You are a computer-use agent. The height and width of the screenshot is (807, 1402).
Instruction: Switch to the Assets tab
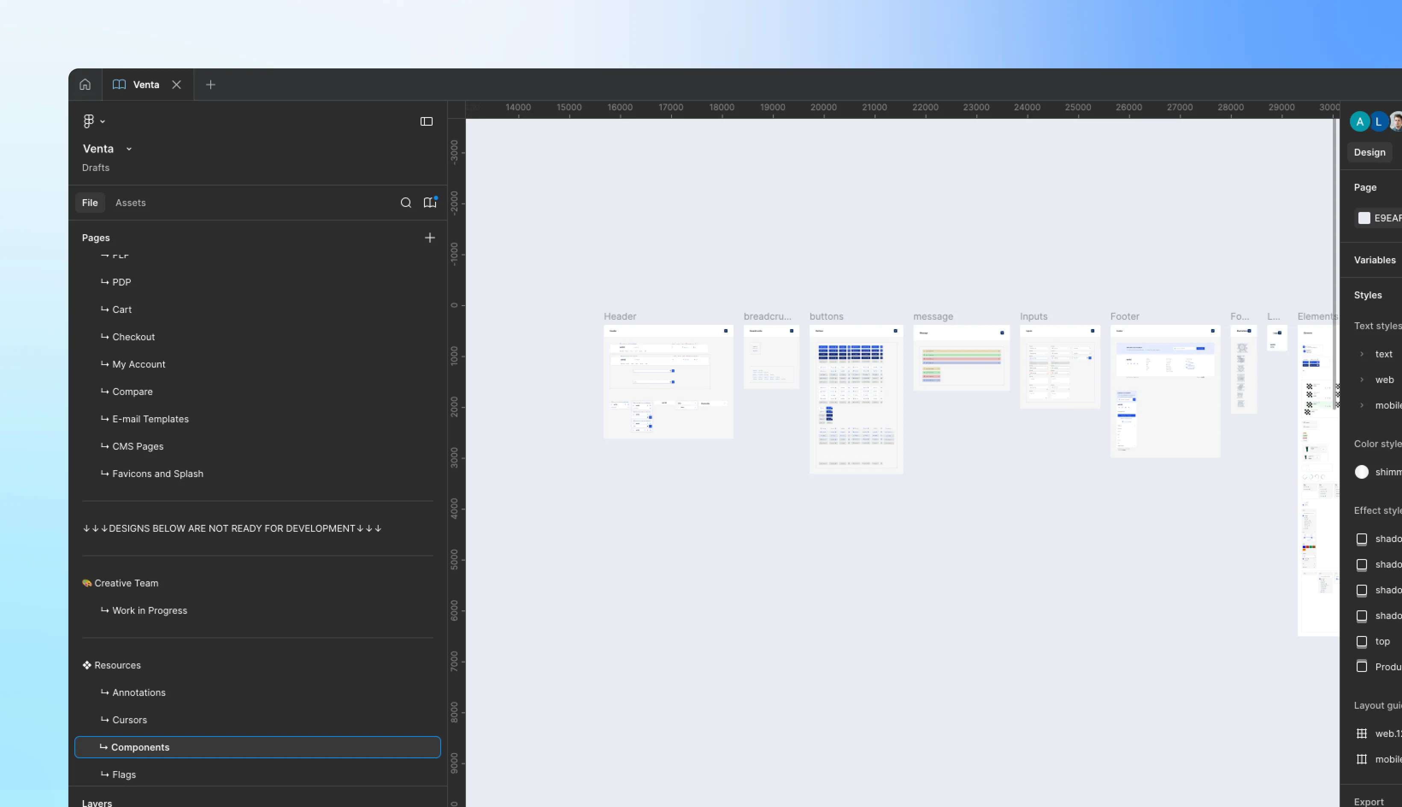coord(130,203)
